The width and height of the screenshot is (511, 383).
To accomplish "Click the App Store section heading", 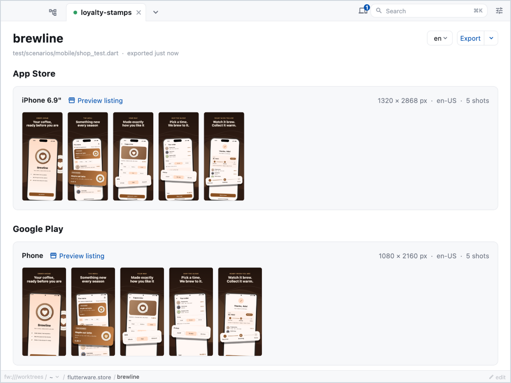I will tap(34, 74).
